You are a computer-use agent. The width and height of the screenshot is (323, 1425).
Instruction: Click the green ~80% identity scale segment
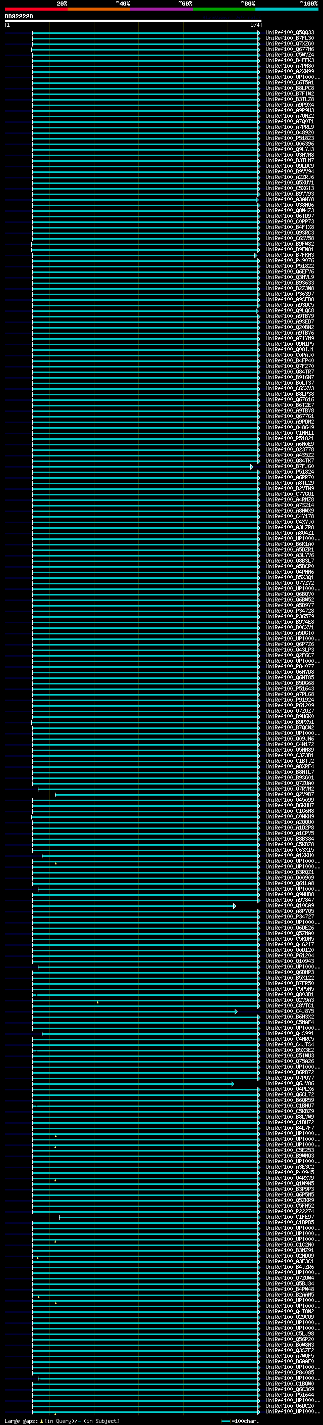(x=224, y=9)
